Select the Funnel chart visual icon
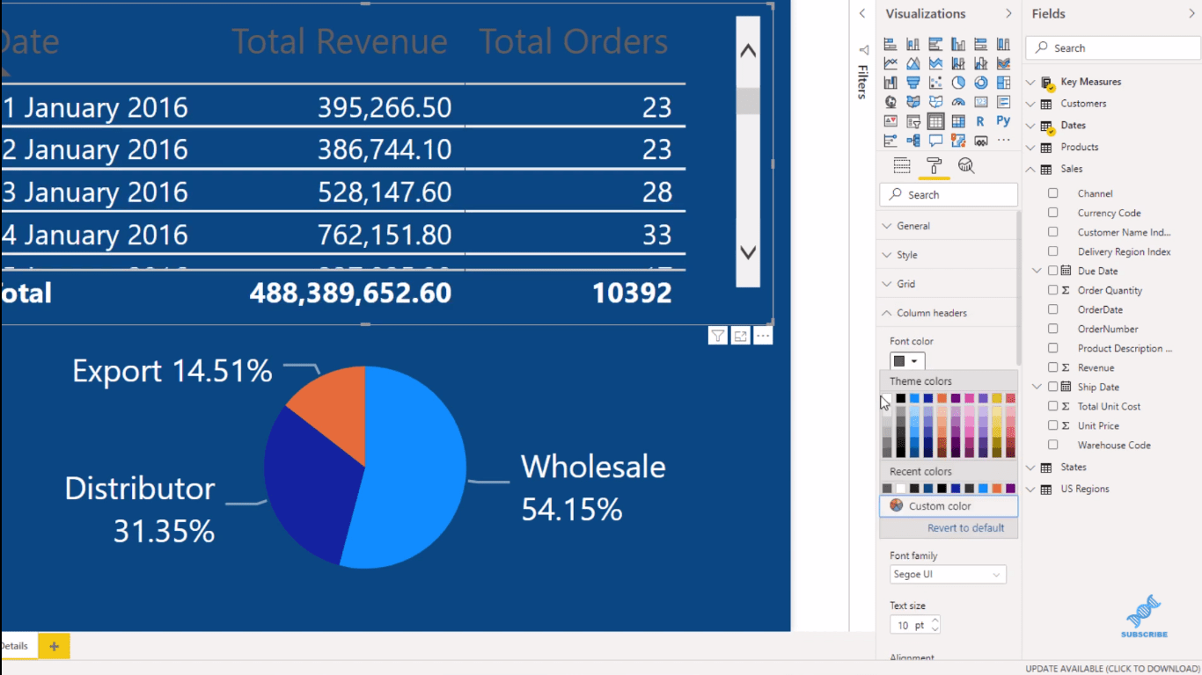Screen dimensions: 1202x675 point(913,83)
